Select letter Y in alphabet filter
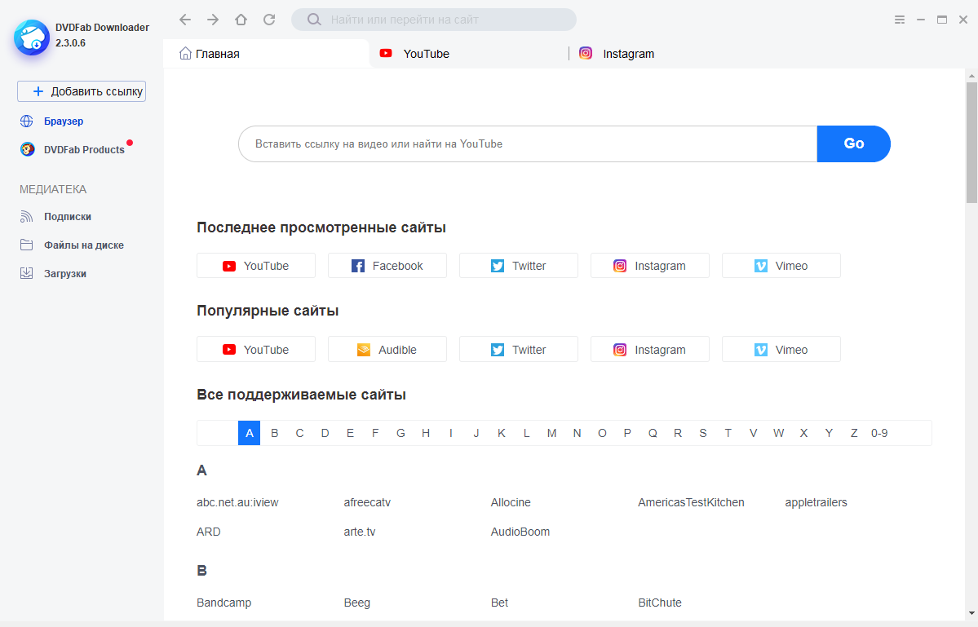This screenshot has width=978, height=627. pyautogui.click(x=829, y=433)
